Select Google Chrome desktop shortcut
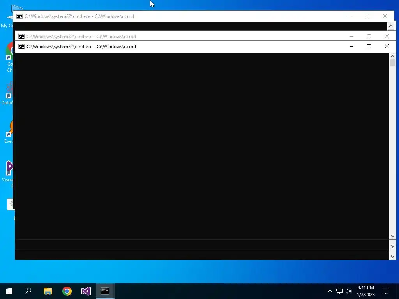 10,57
